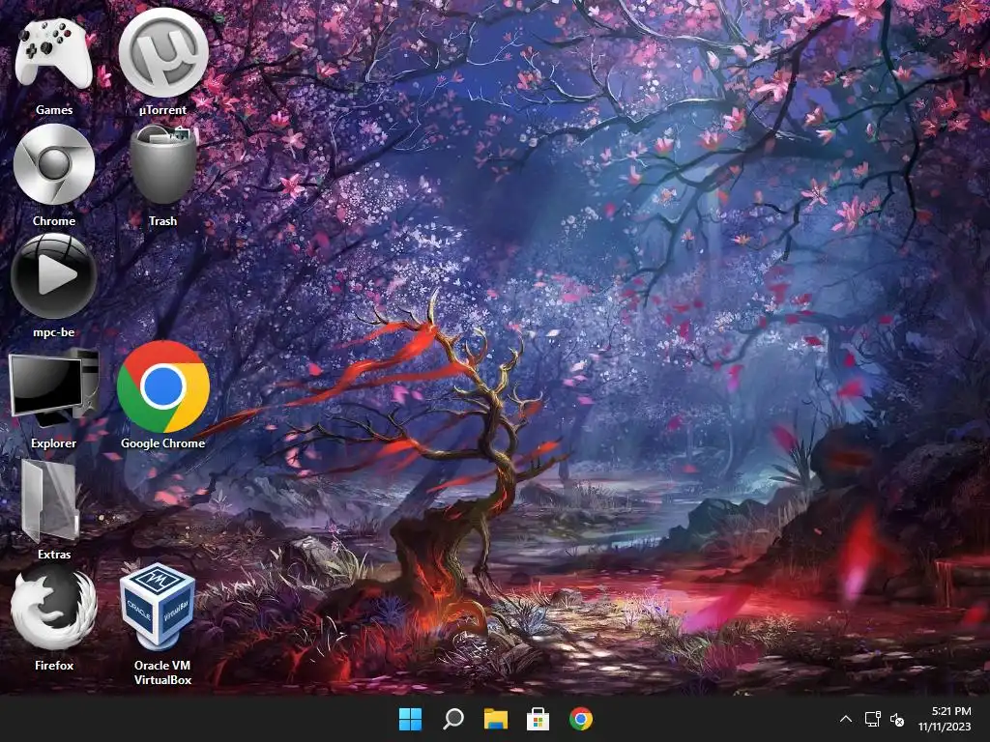
Task: Click the 'Games' label text
Action: tap(54, 110)
